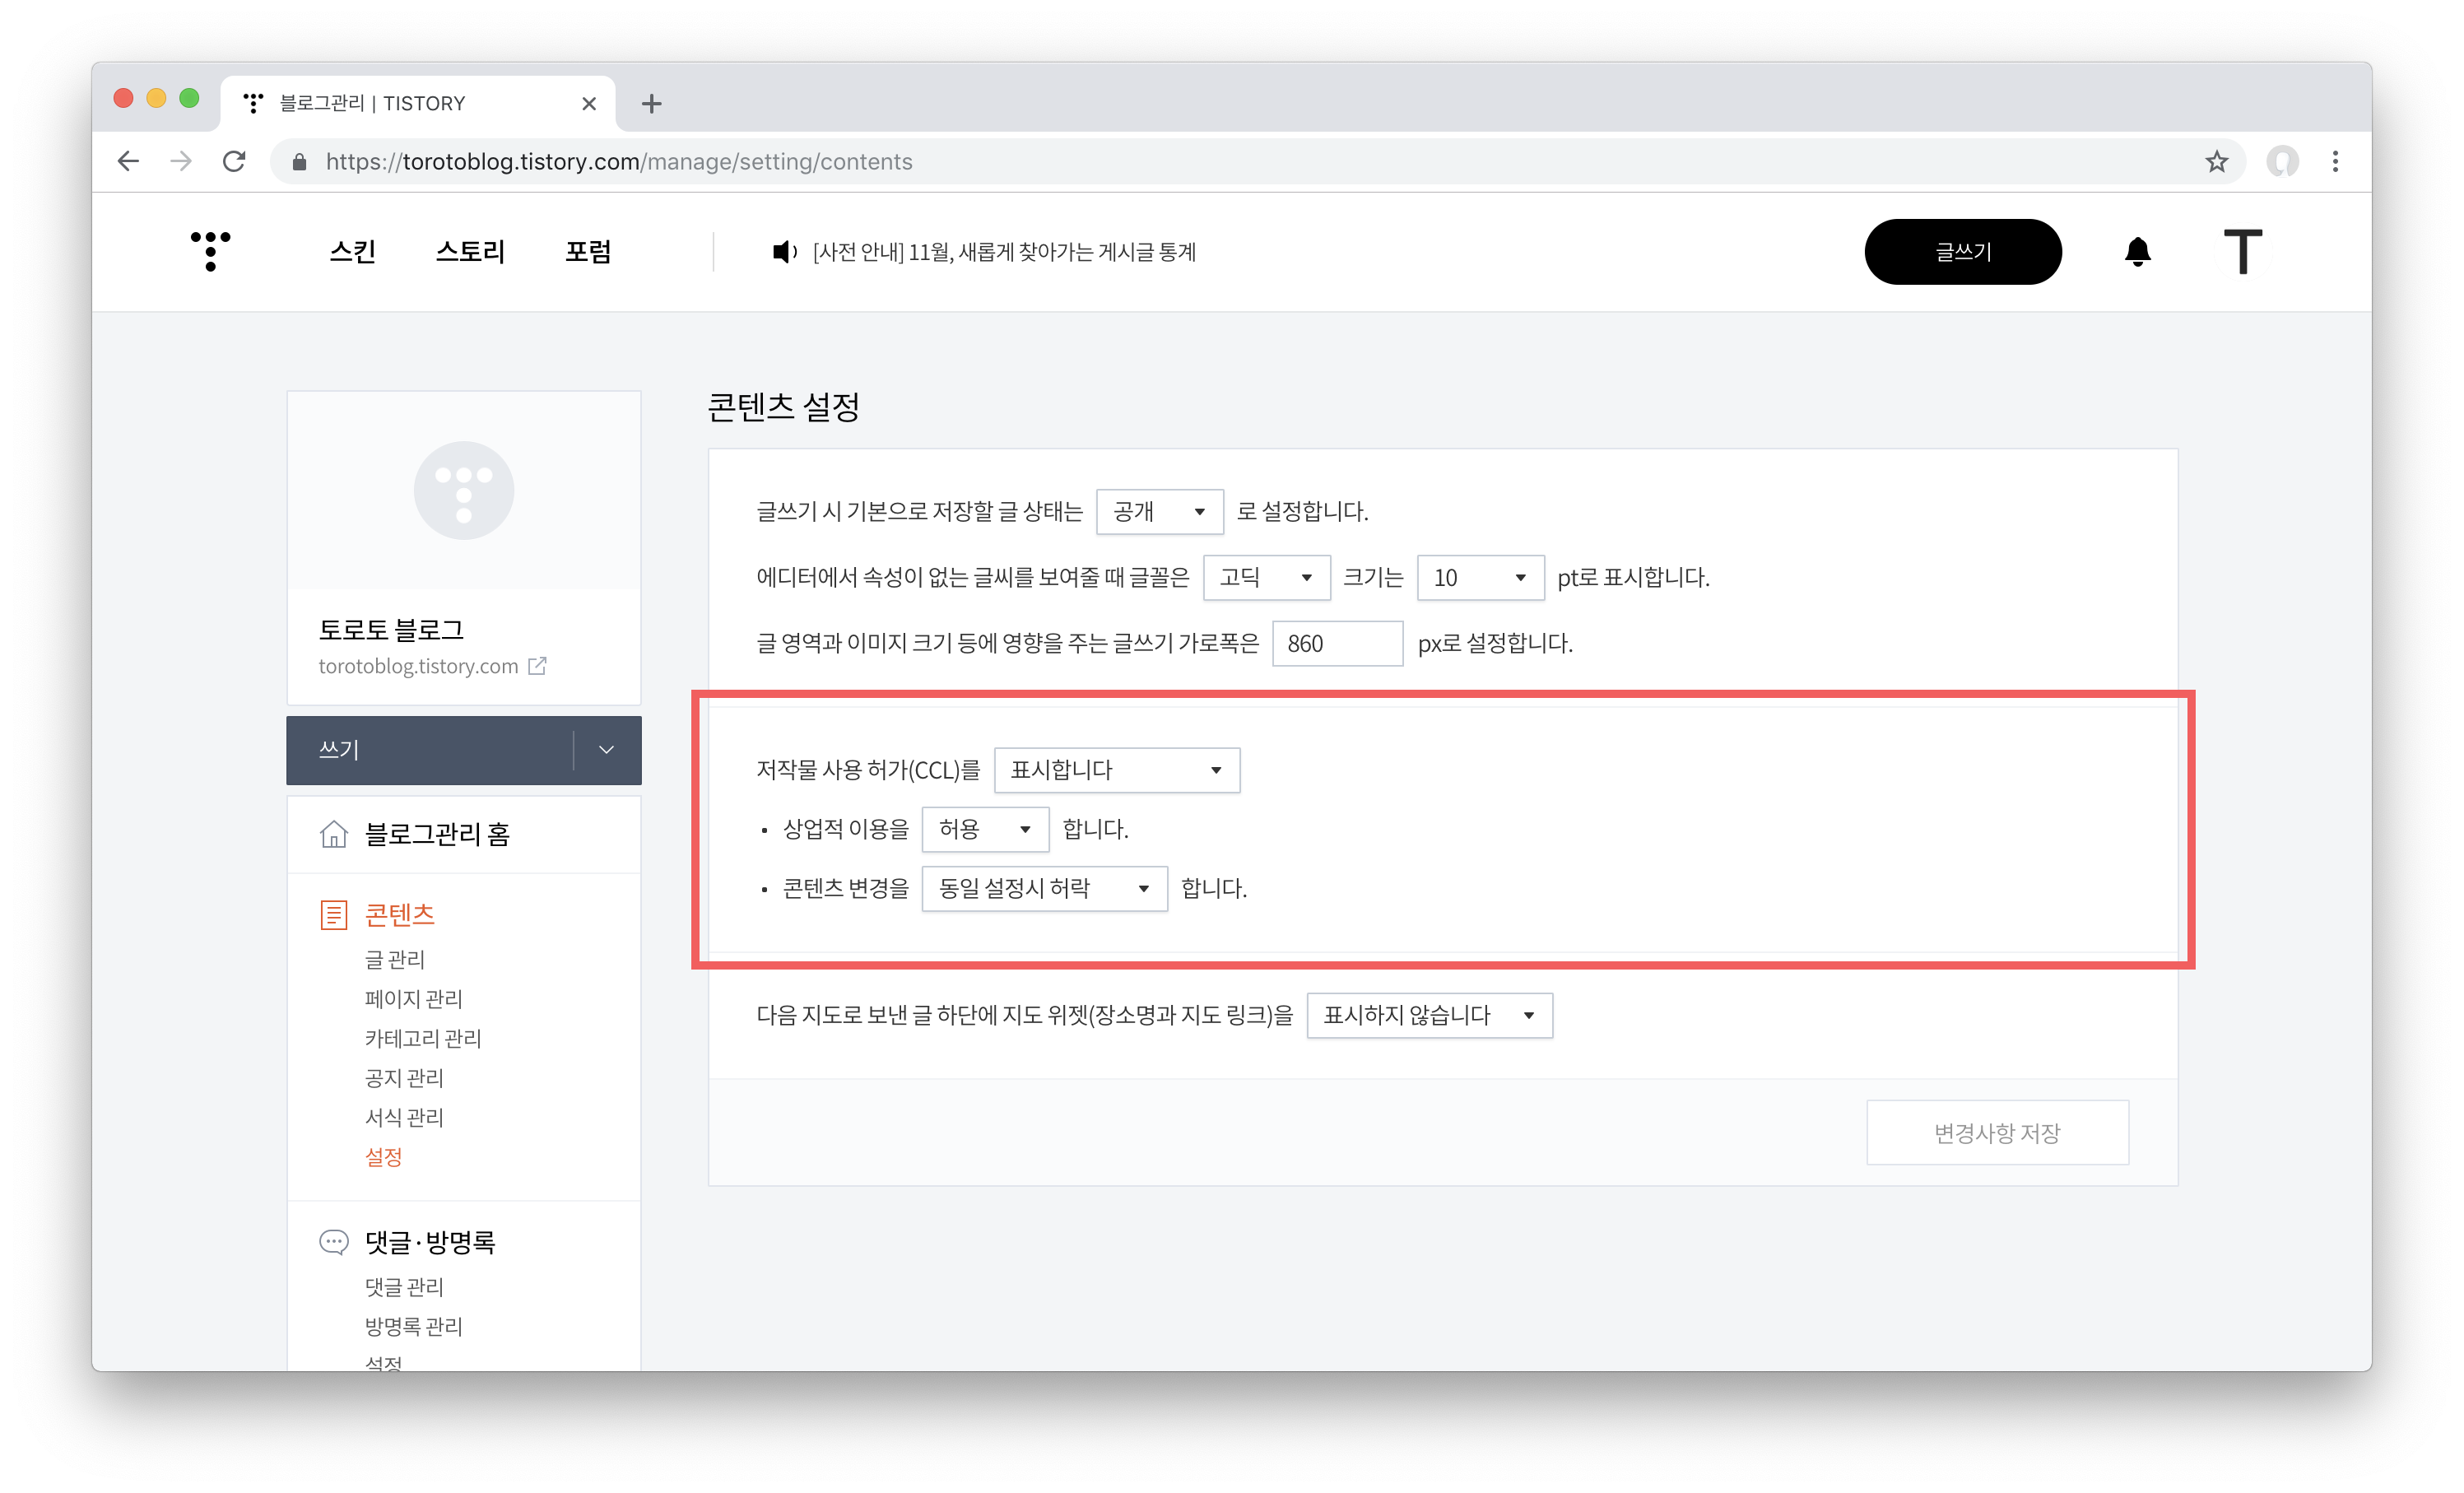Click the blog's default profile image

point(464,490)
